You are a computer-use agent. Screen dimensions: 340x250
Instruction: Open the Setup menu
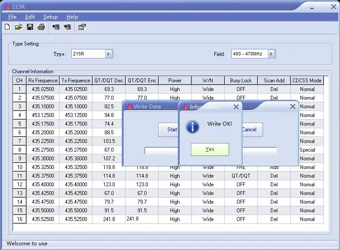50,17
